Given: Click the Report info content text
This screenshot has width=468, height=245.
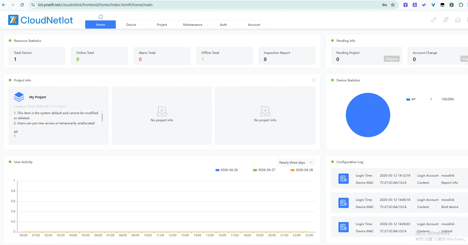Looking at the screenshot, I should [x=450, y=182].
